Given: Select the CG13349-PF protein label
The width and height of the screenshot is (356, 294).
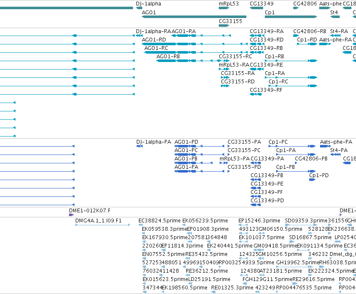Looking at the screenshot, I should pos(267,192).
